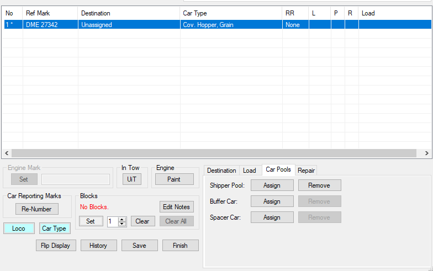The width and height of the screenshot is (433, 271).
Task: Switch to the Destination tab
Action: pos(221,171)
